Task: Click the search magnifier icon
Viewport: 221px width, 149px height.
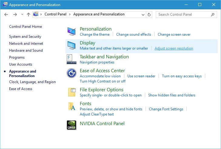Action: pyautogui.click(x=213, y=15)
